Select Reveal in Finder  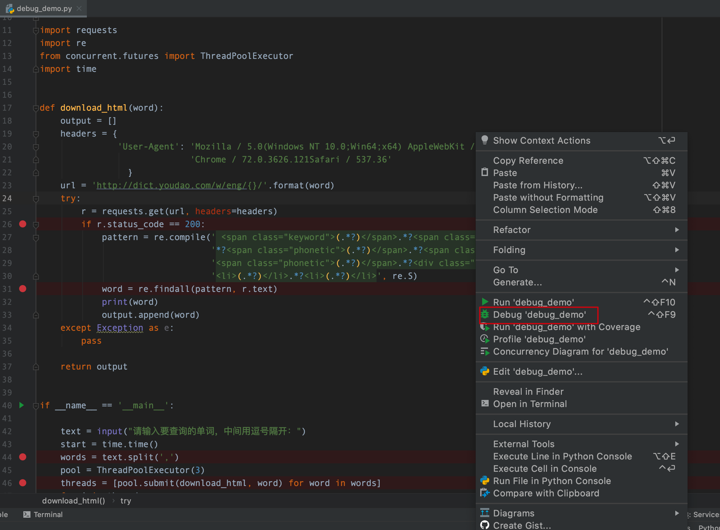pyautogui.click(x=582, y=392)
